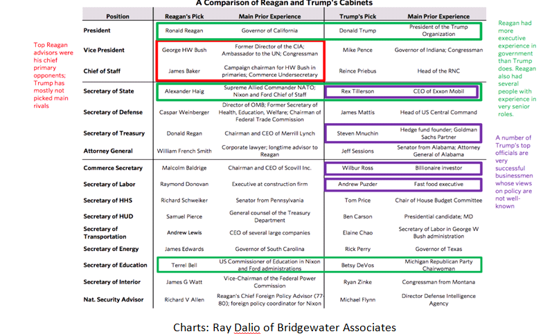
Task: Select the 'Ronald Reagan' cell
Action: point(184,30)
